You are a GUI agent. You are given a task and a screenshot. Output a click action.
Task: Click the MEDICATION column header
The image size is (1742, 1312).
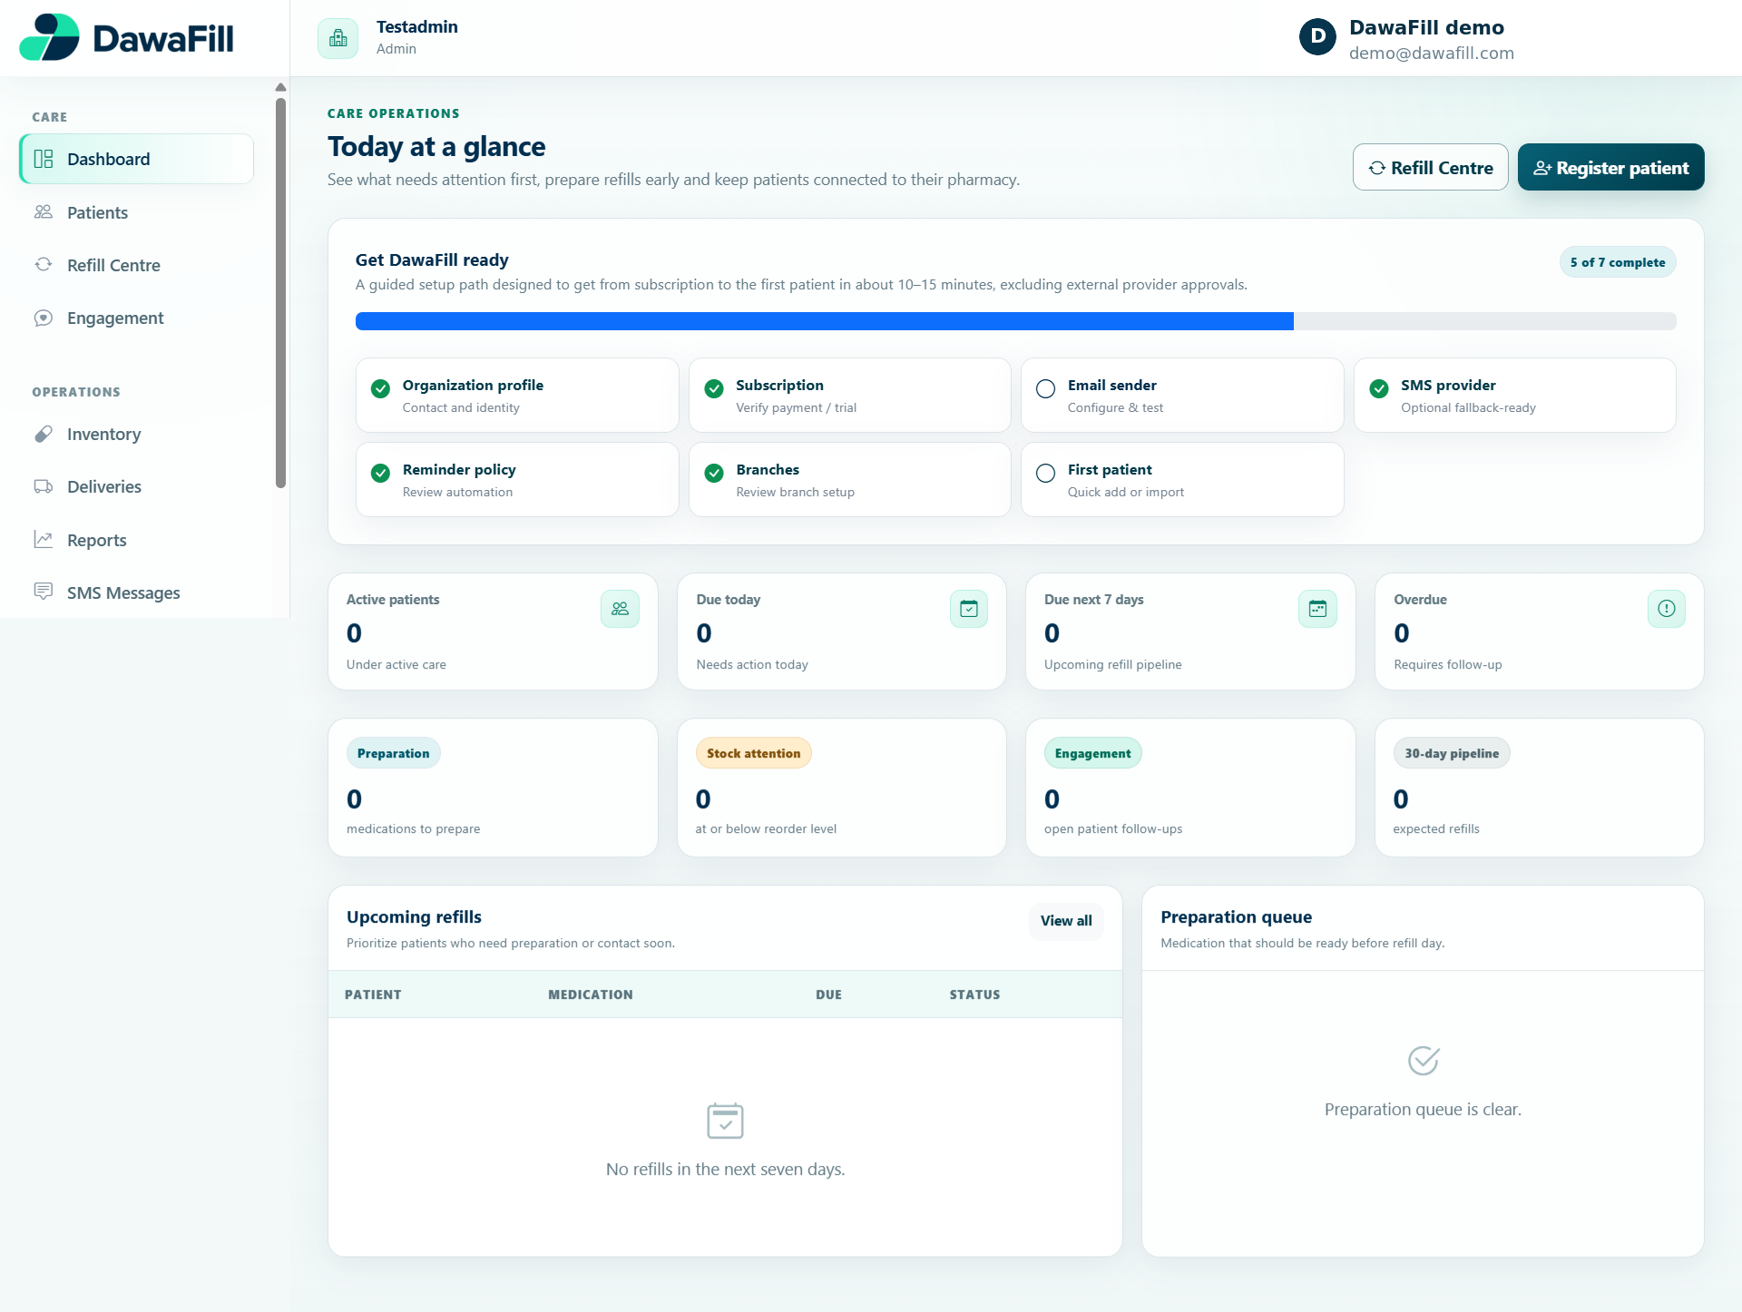tap(591, 994)
